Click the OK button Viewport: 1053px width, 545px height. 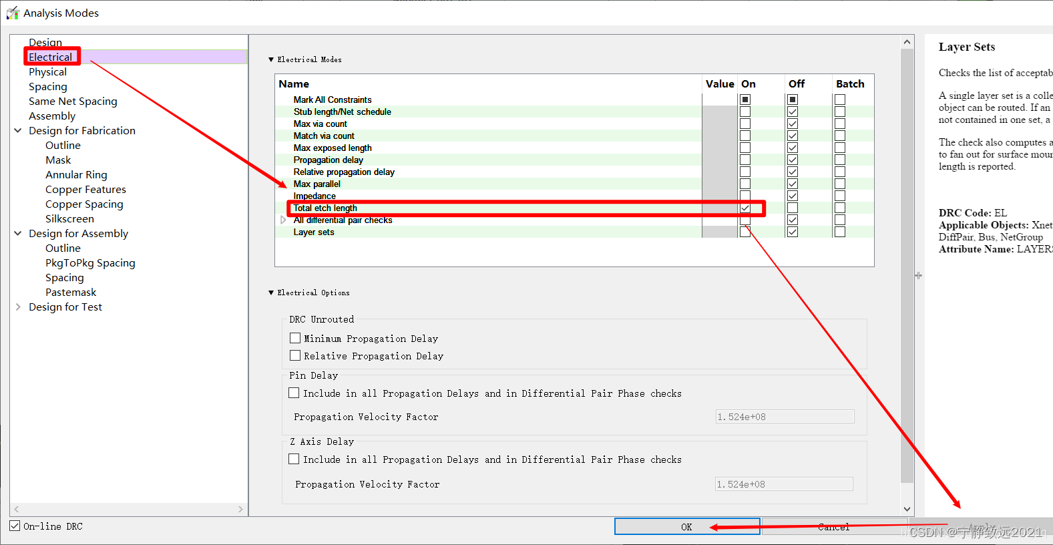coord(687,526)
